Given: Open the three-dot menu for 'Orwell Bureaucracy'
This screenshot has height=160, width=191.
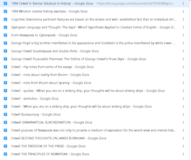Looking at the screenshot, I should [184, 114].
